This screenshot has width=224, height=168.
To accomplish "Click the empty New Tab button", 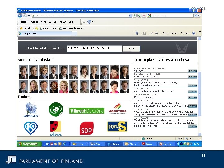I will tap(74, 34).
